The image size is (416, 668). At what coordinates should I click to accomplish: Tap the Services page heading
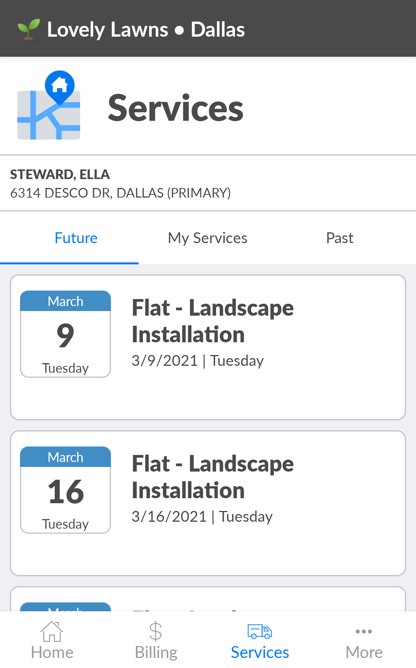click(176, 108)
